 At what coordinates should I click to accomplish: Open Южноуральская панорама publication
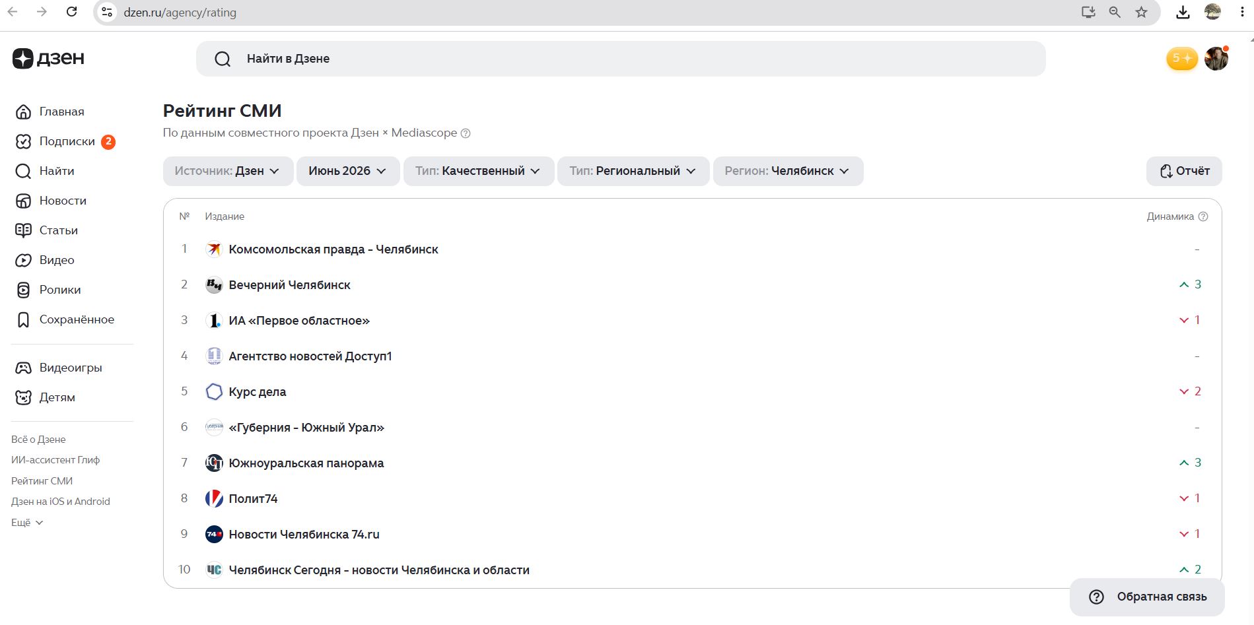point(306,463)
